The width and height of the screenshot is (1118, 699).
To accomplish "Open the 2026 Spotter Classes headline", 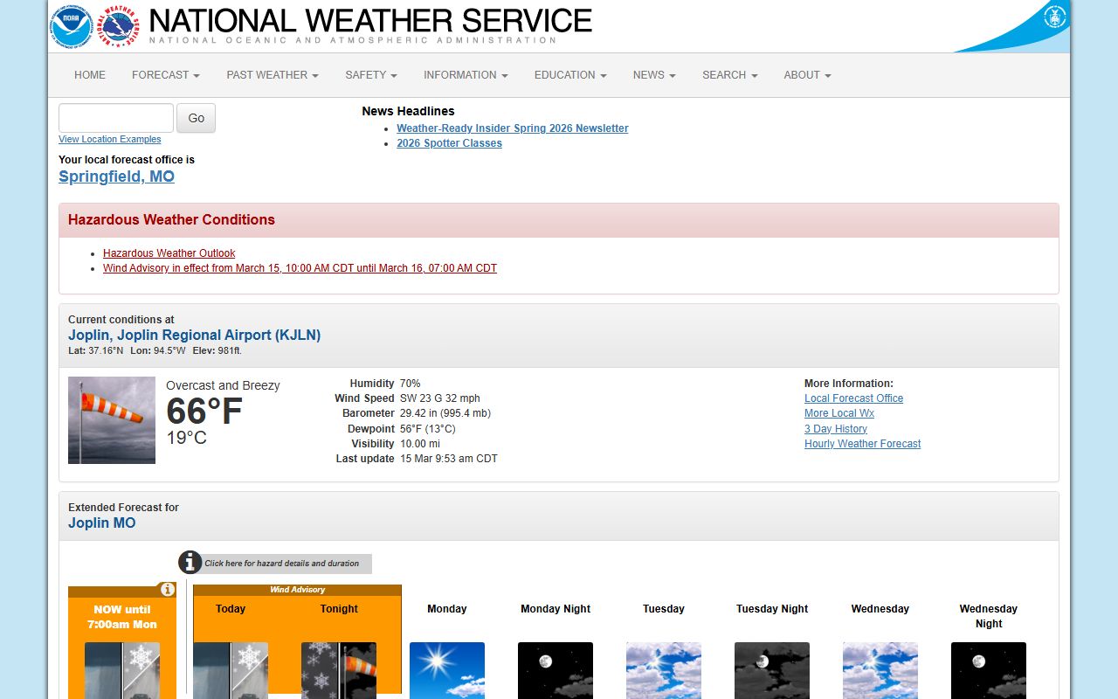I will (449, 143).
